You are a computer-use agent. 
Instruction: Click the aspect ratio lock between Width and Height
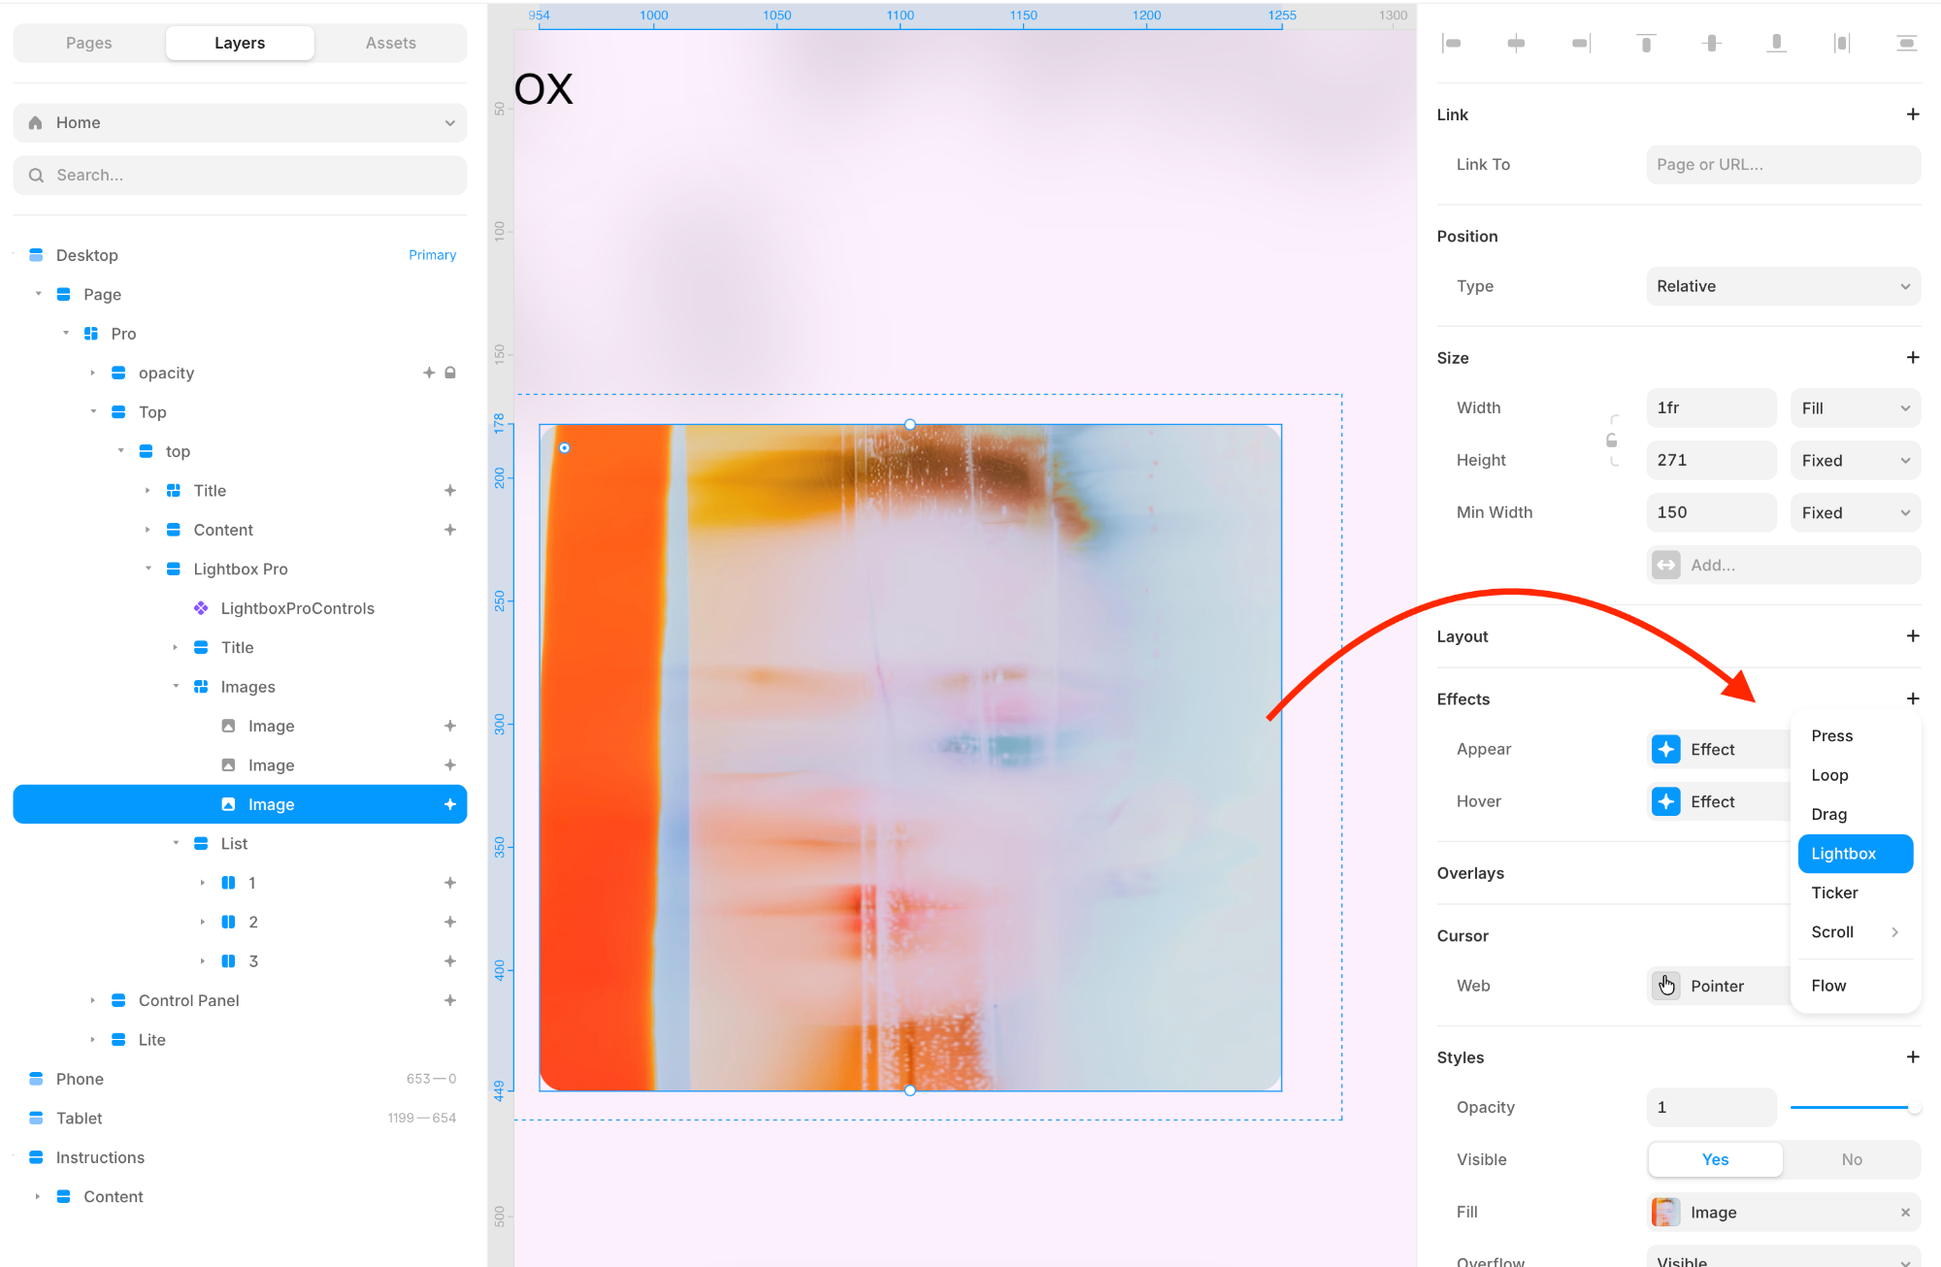click(x=1612, y=440)
